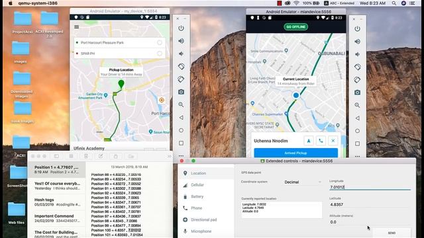Click Latitude input field
This screenshot has width=424, height=238.
click(370, 204)
